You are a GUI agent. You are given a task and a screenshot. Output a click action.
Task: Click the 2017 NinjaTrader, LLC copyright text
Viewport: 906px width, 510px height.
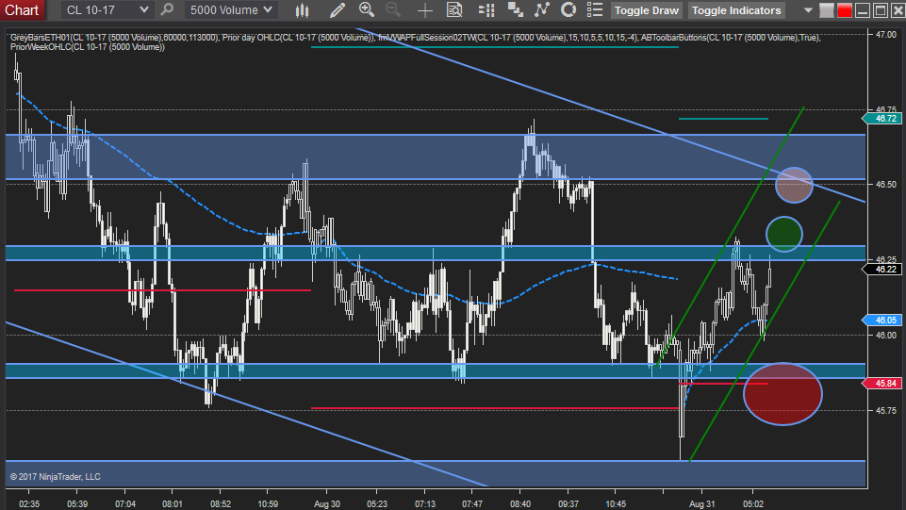pyautogui.click(x=55, y=476)
